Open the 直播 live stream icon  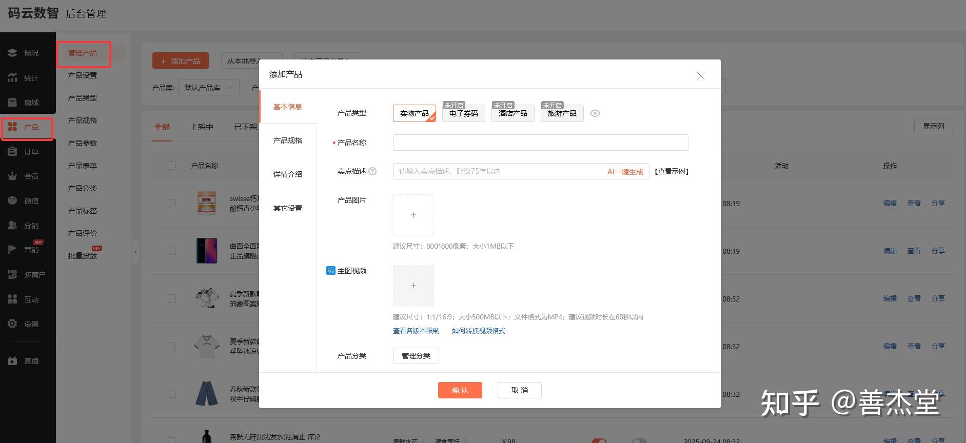[x=13, y=361]
